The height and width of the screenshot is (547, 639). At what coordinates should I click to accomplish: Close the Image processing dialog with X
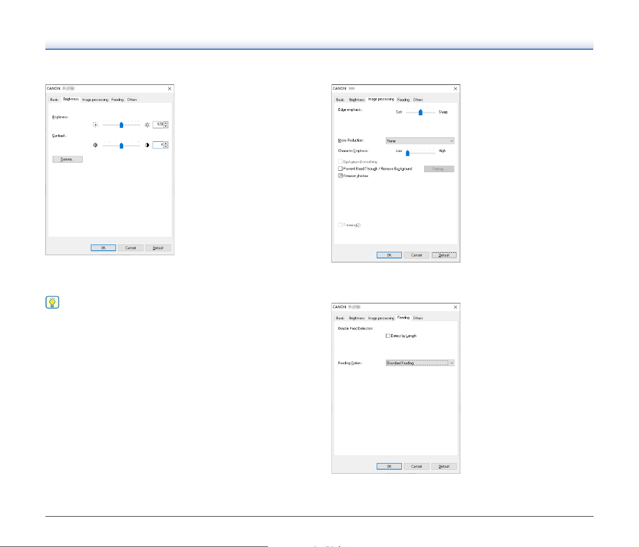[455, 89]
